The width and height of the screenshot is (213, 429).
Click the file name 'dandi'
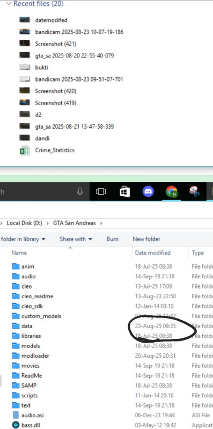click(x=42, y=138)
